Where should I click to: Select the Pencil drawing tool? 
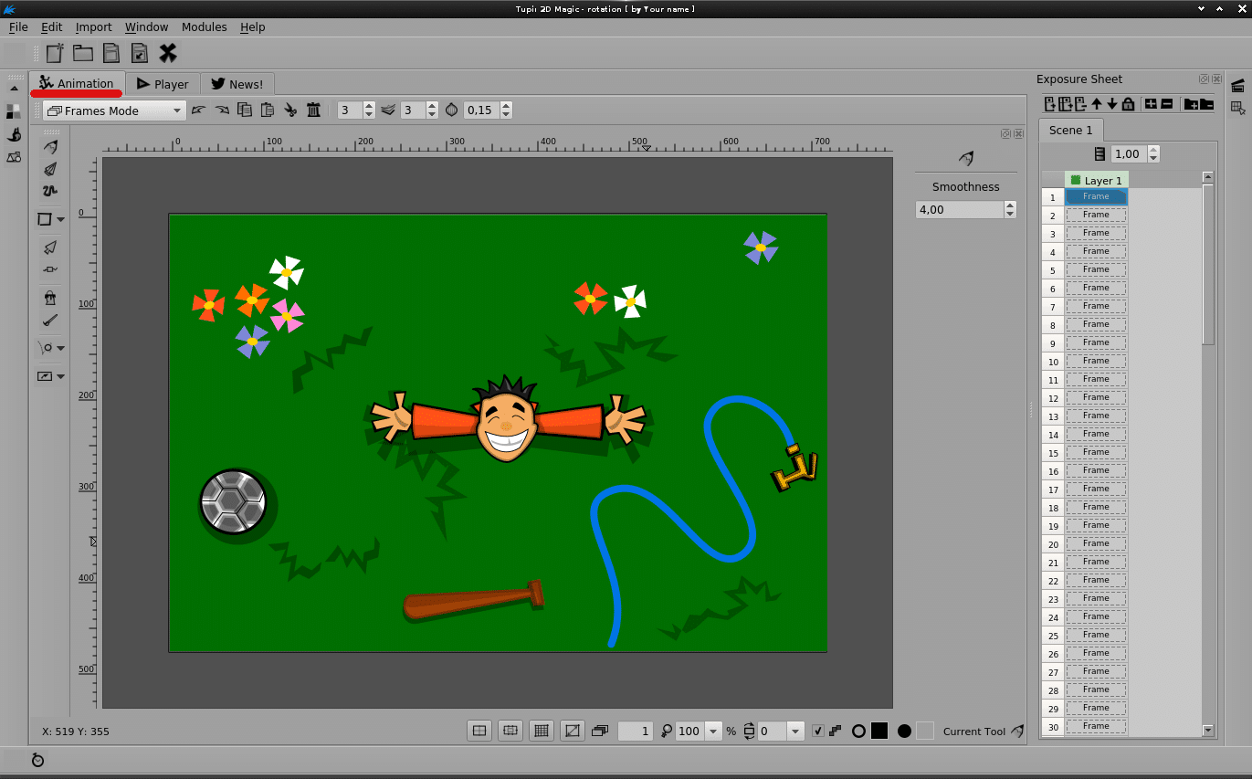click(50, 147)
